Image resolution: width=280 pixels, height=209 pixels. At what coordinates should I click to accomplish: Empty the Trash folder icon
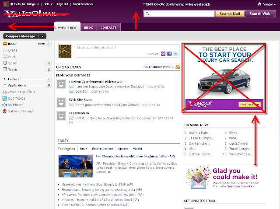[x=49, y=70]
